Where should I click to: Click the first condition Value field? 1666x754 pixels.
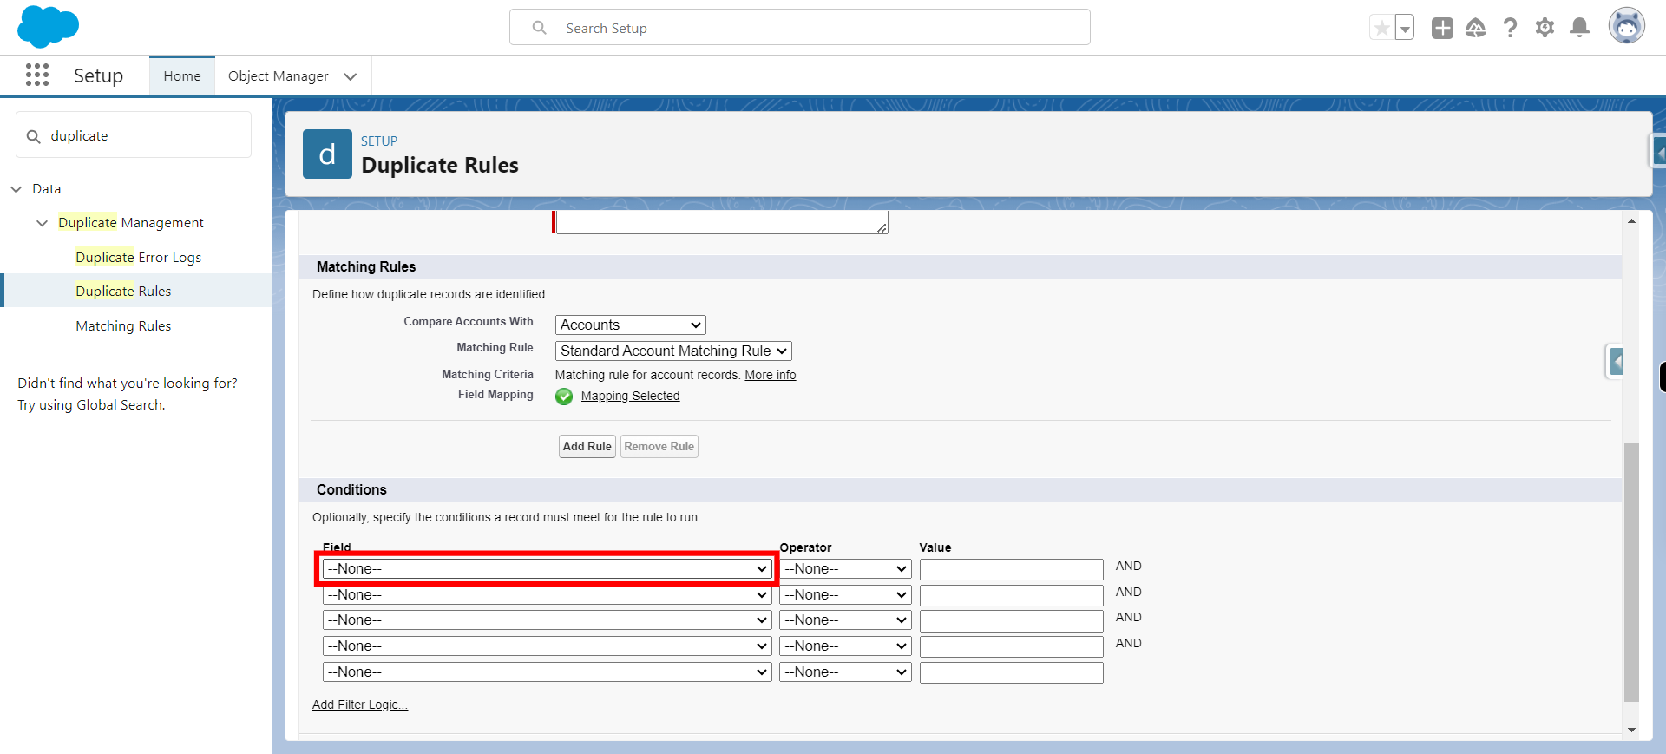(x=1012, y=569)
